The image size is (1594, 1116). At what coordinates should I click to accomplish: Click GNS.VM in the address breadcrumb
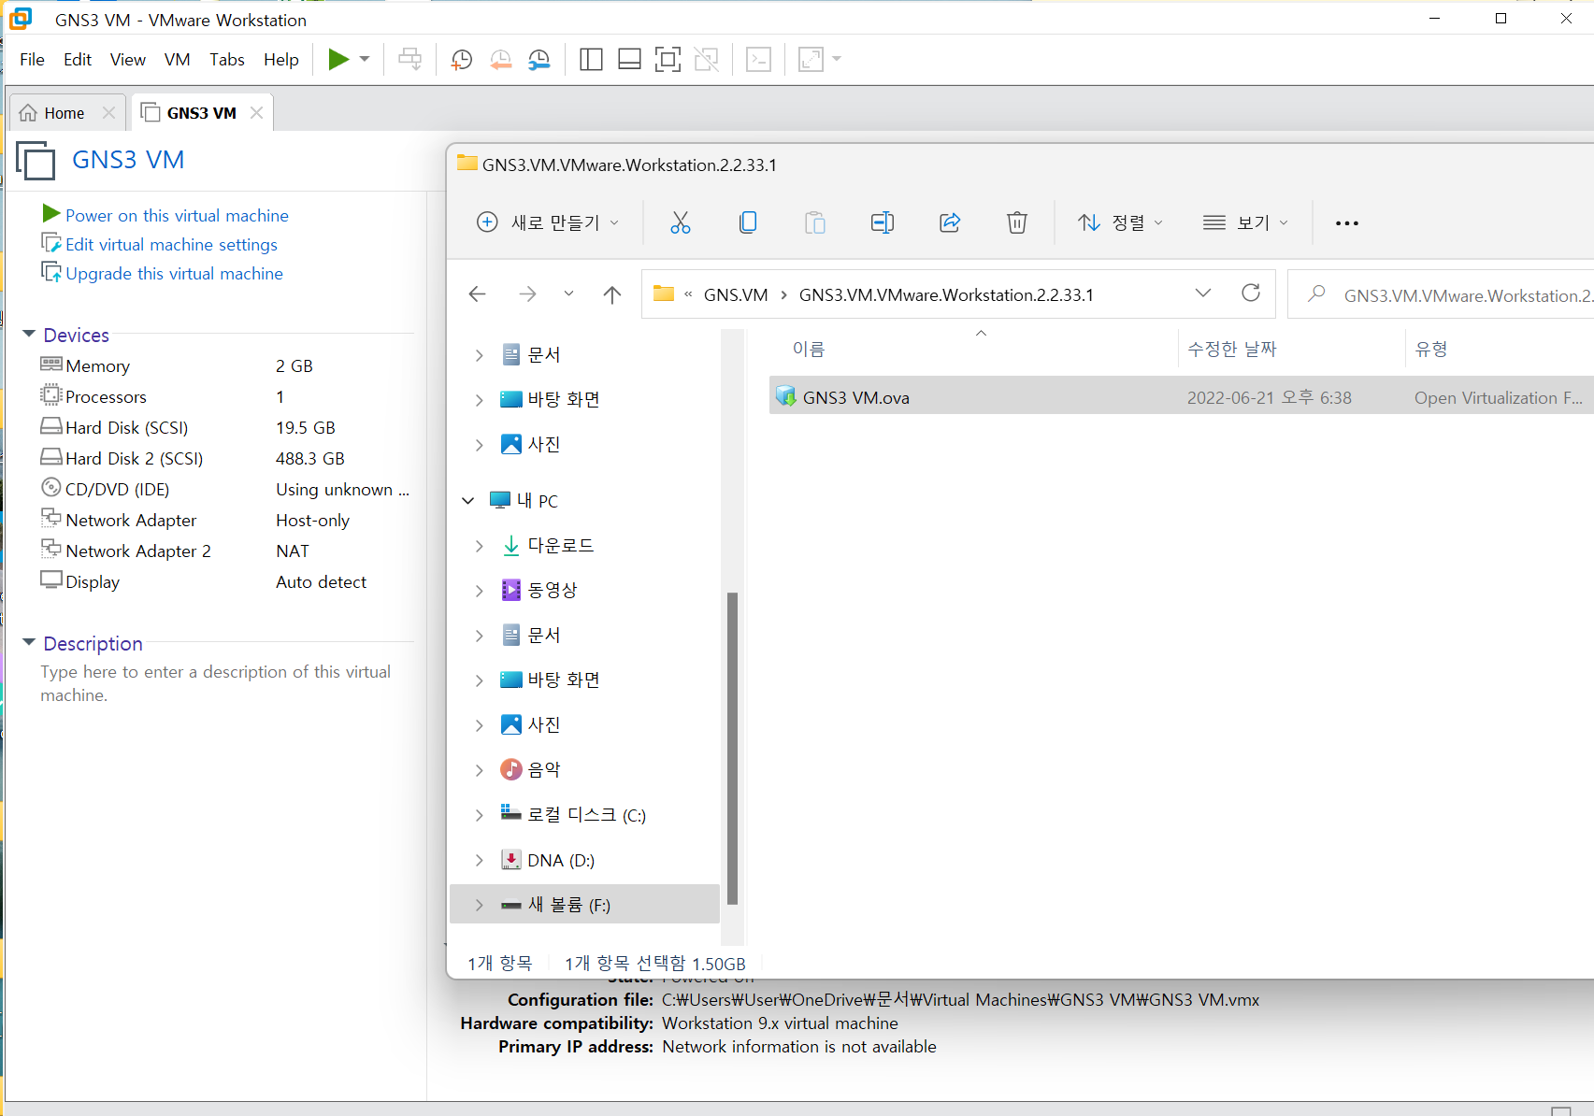coord(736,295)
